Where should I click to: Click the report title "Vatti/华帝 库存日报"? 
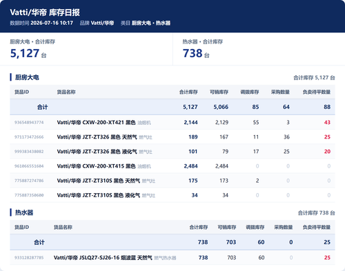point(45,12)
